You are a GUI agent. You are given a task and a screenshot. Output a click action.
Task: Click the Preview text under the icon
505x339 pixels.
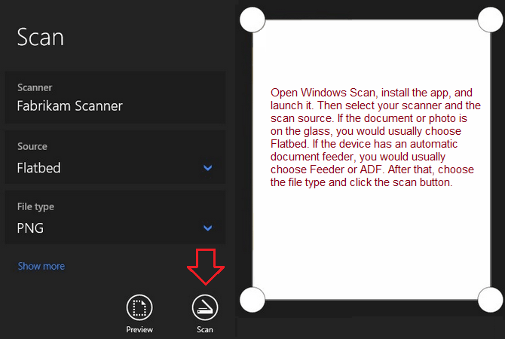click(x=139, y=330)
